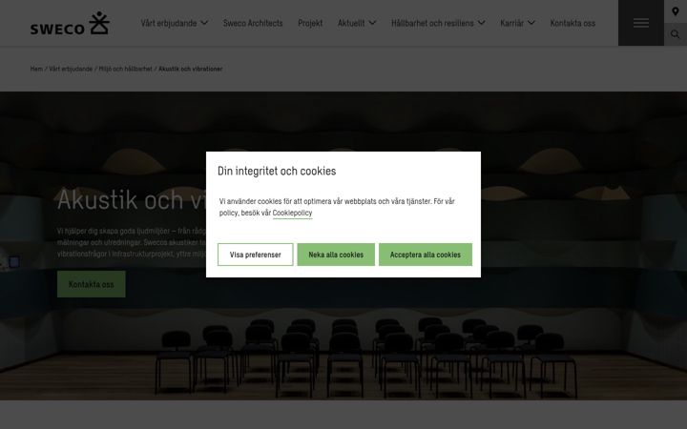
Task: Open Vårt erbjudande breadcrumb link
Action: click(x=71, y=69)
